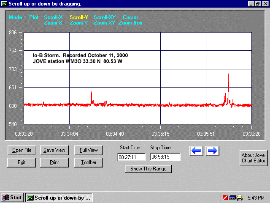Click the Start Time input field
The width and height of the screenshot is (270, 203).
tap(132, 157)
